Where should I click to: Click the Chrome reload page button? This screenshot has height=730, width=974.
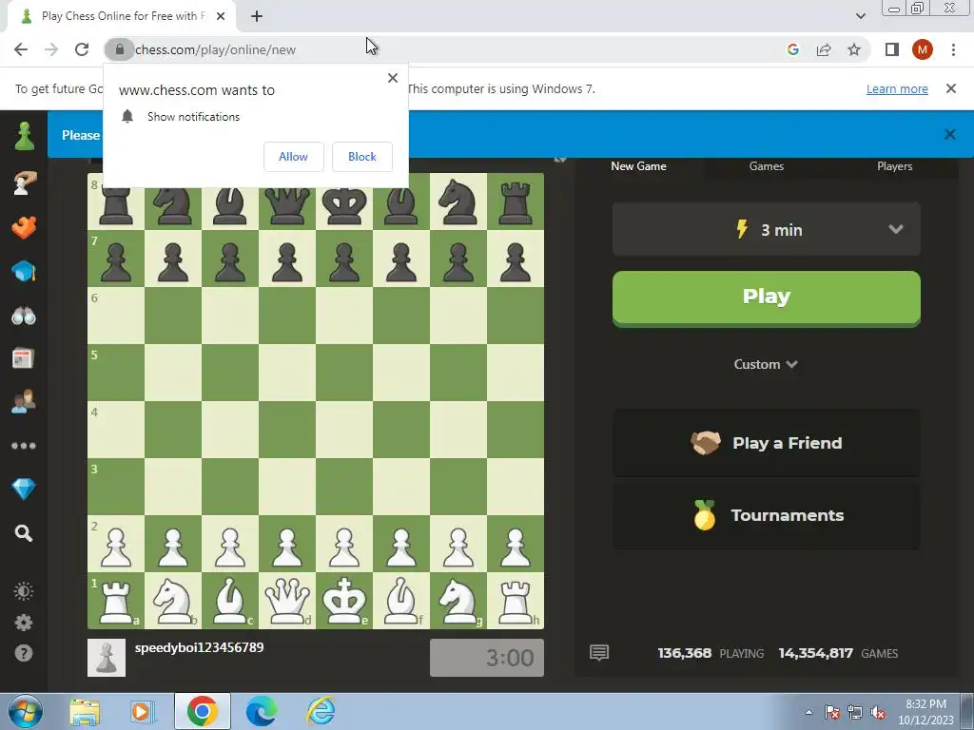tap(82, 49)
